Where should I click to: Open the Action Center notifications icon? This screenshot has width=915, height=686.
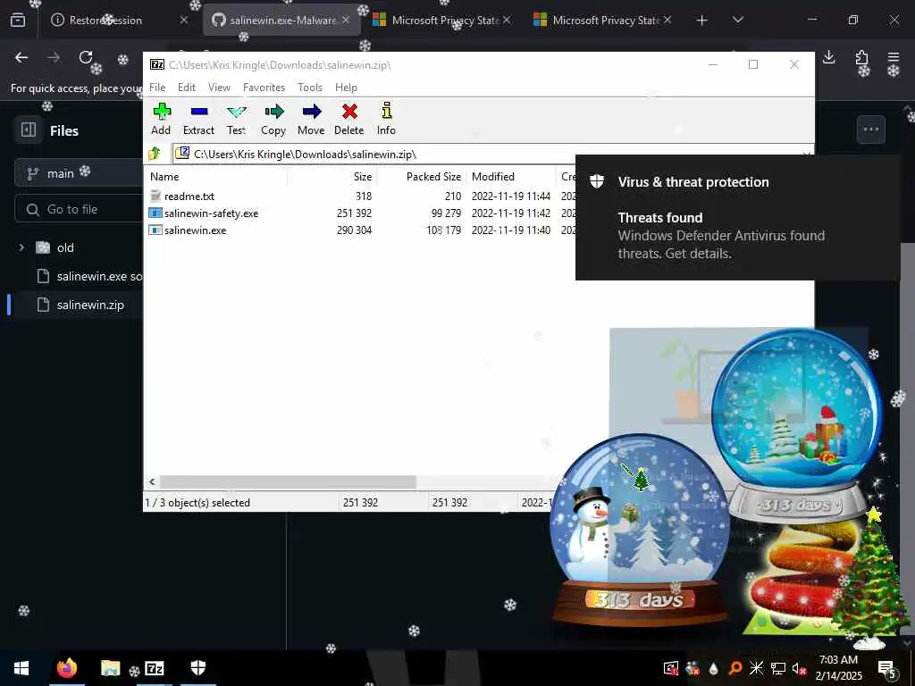click(x=887, y=668)
